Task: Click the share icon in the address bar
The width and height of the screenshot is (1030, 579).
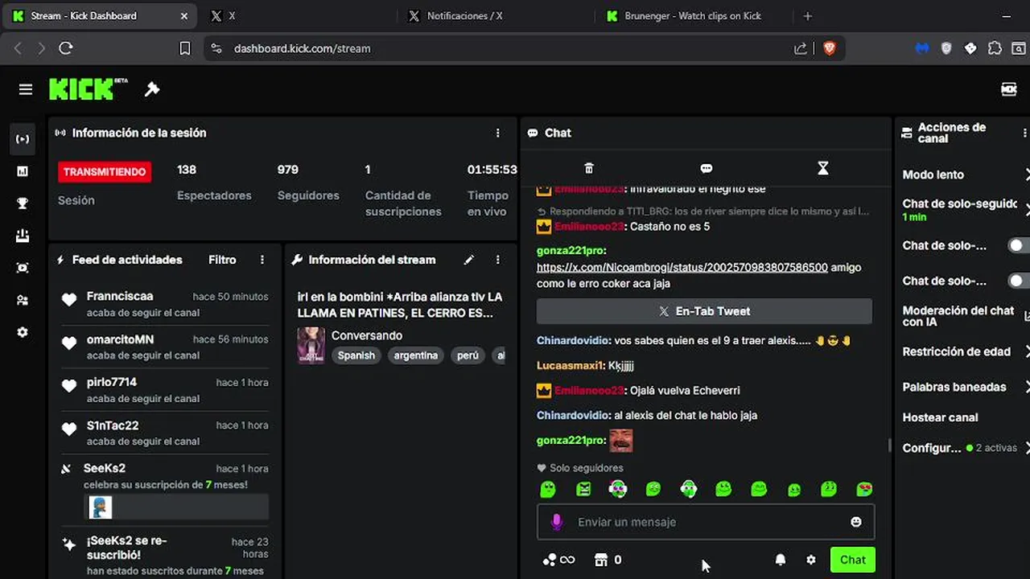Action: [801, 48]
